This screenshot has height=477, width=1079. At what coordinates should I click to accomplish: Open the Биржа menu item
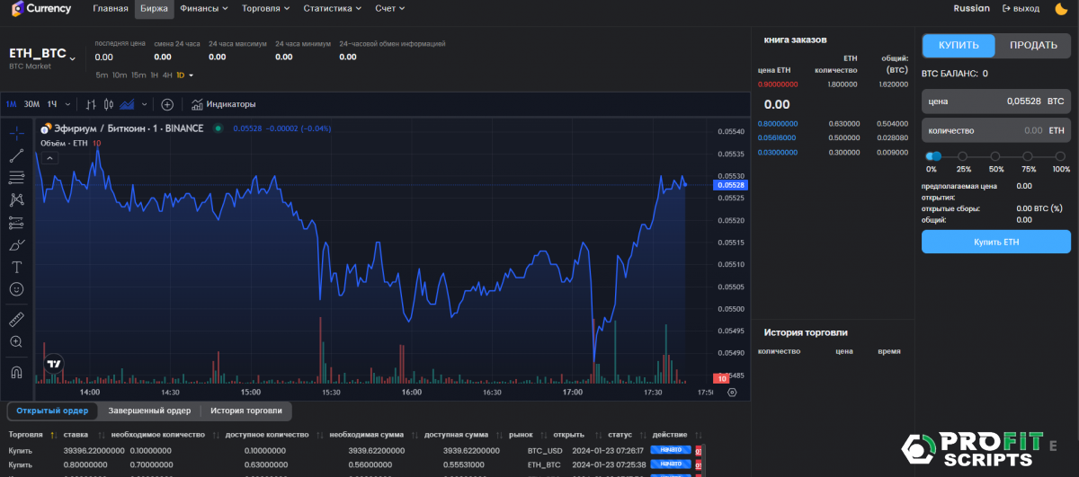(154, 9)
